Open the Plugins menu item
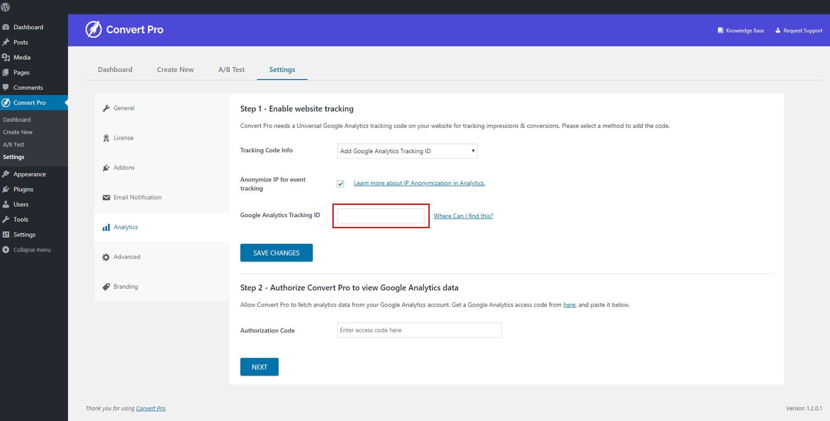 pyautogui.click(x=34, y=189)
